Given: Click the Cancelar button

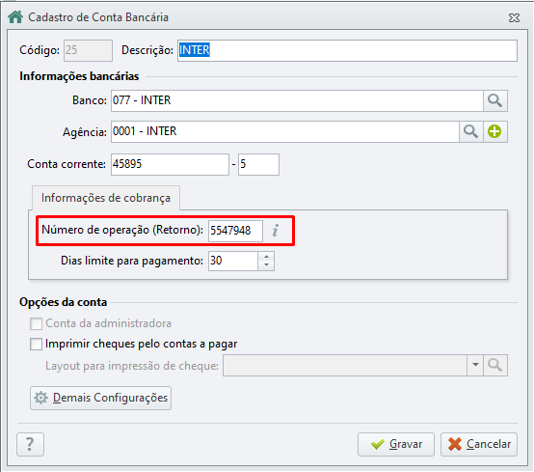Looking at the screenshot, I should pyautogui.click(x=479, y=444).
